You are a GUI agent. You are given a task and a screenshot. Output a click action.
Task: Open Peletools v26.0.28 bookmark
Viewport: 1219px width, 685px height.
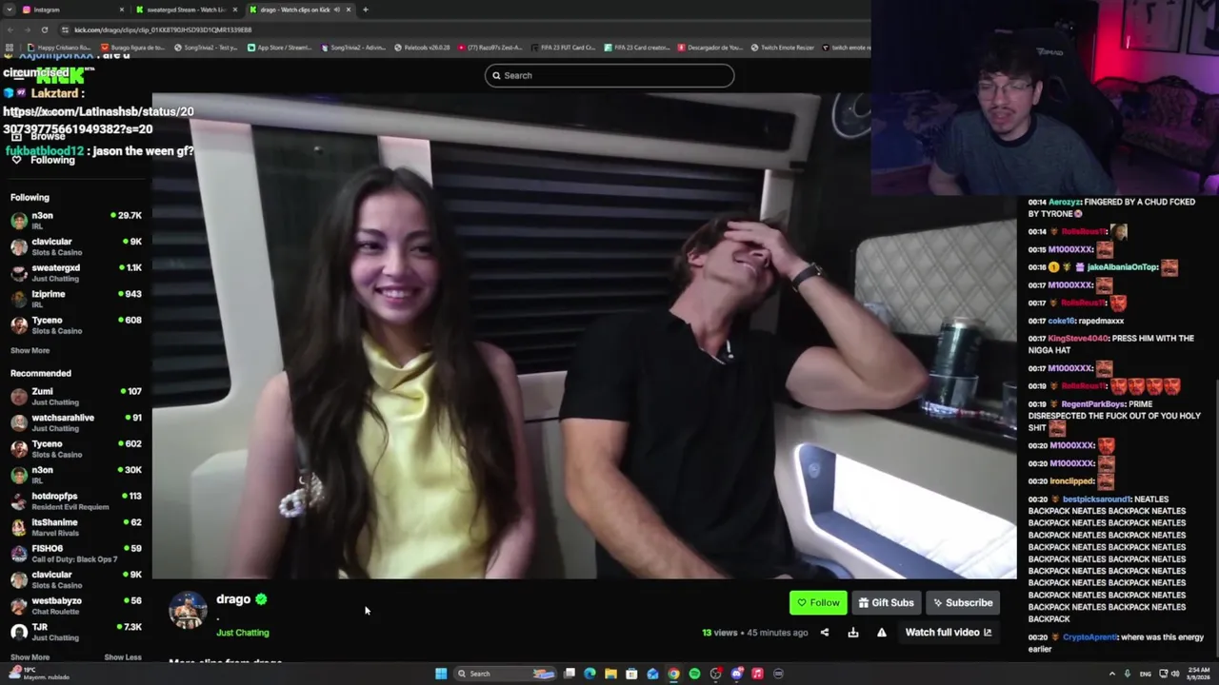click(x=422, y=48)
